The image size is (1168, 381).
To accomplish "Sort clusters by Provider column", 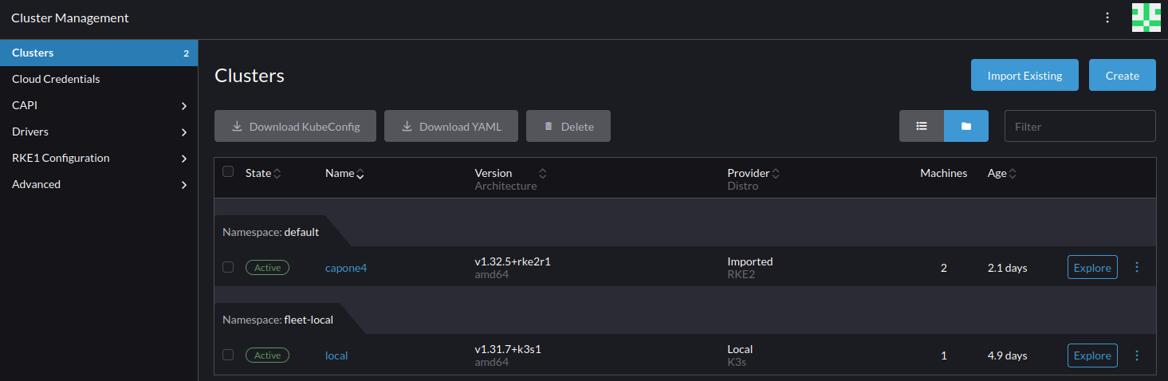I will click(753, 173).
